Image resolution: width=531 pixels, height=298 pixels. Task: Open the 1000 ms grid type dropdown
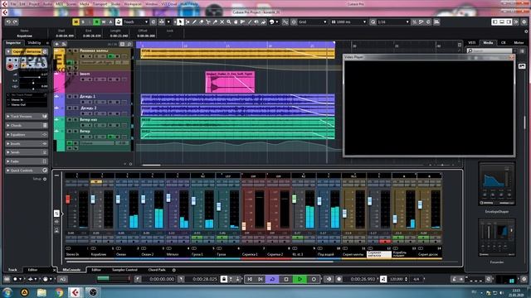tap(348, 22)
